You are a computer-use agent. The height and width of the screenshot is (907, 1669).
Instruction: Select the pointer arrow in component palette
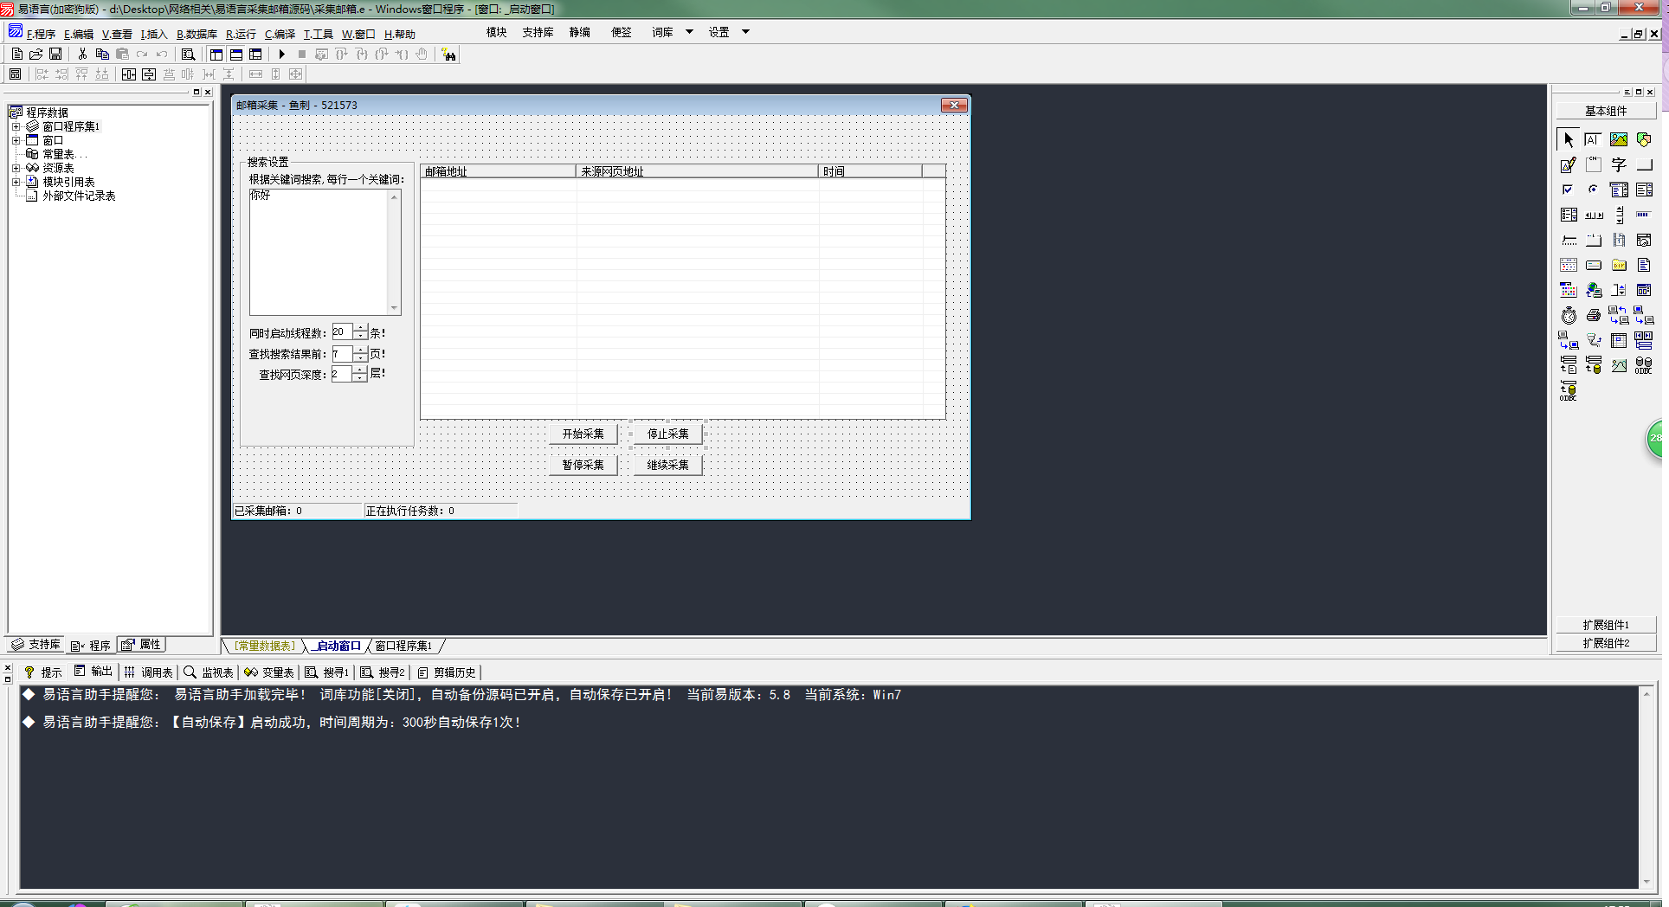click(x=1568, y=139)
